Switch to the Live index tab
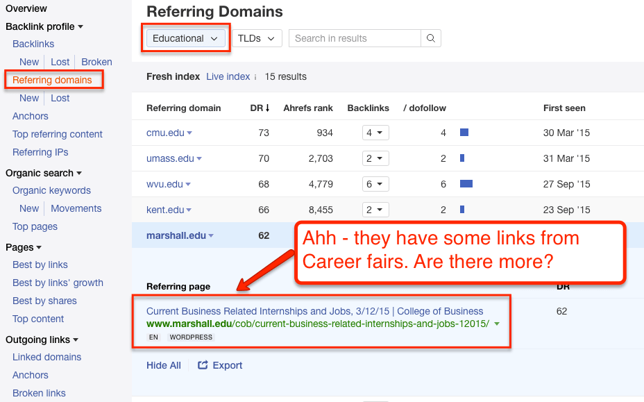Viewport: 644px width, 402px height. (228, 76)
